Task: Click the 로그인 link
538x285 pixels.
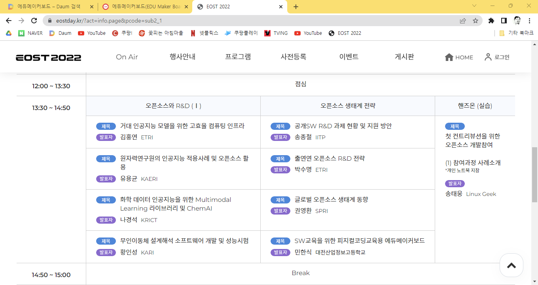Action: pos(497,57)
